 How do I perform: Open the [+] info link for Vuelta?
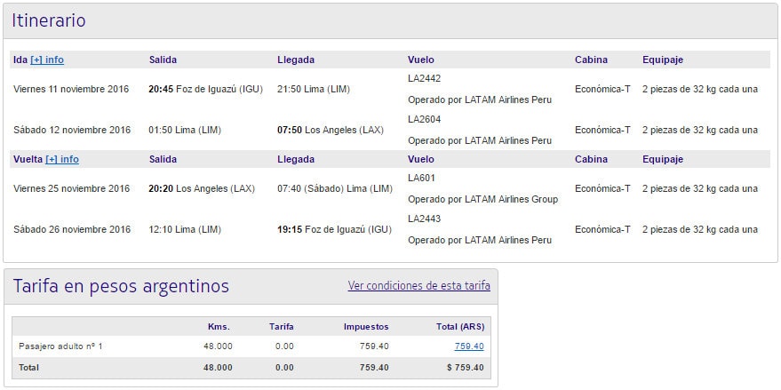click(x=62, y=159)
